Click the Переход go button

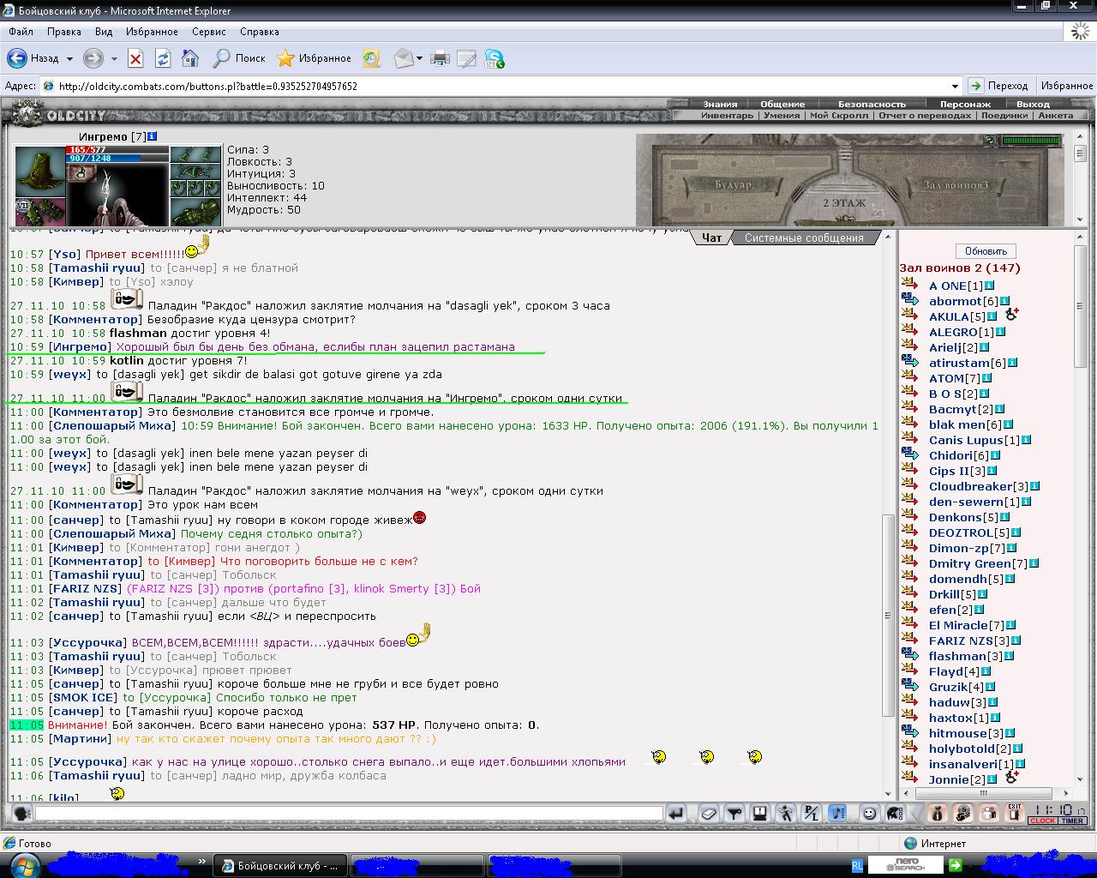point(998,86)
